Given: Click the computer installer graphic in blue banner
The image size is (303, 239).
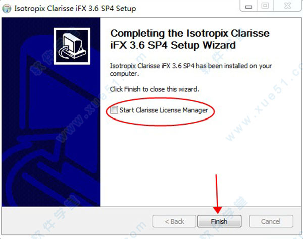Looking at the screenshot, I should pos(72,46).
